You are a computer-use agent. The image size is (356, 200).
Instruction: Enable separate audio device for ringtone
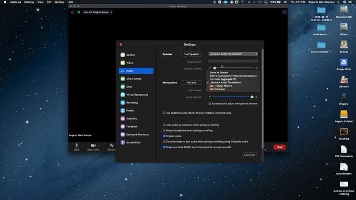[164, 113]
